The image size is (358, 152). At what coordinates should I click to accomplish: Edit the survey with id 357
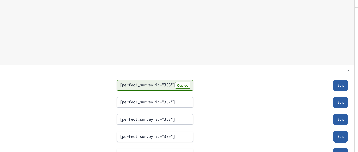[x=340, y=102]
